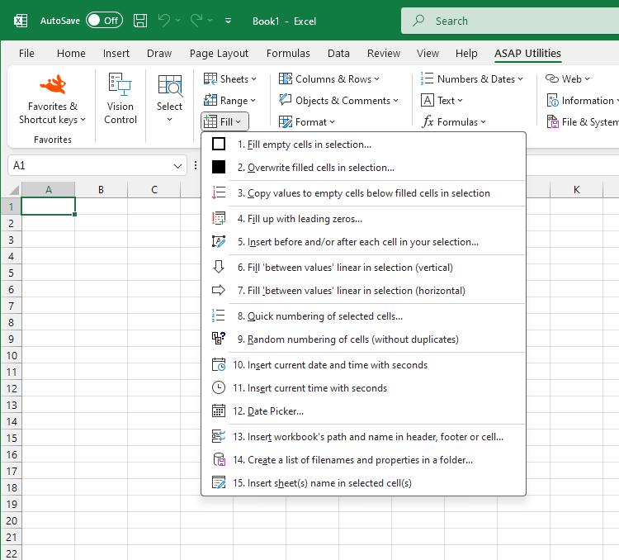Open the Columns & Rows menu
This screenshot has width=619, height=560.
(328, 79)
